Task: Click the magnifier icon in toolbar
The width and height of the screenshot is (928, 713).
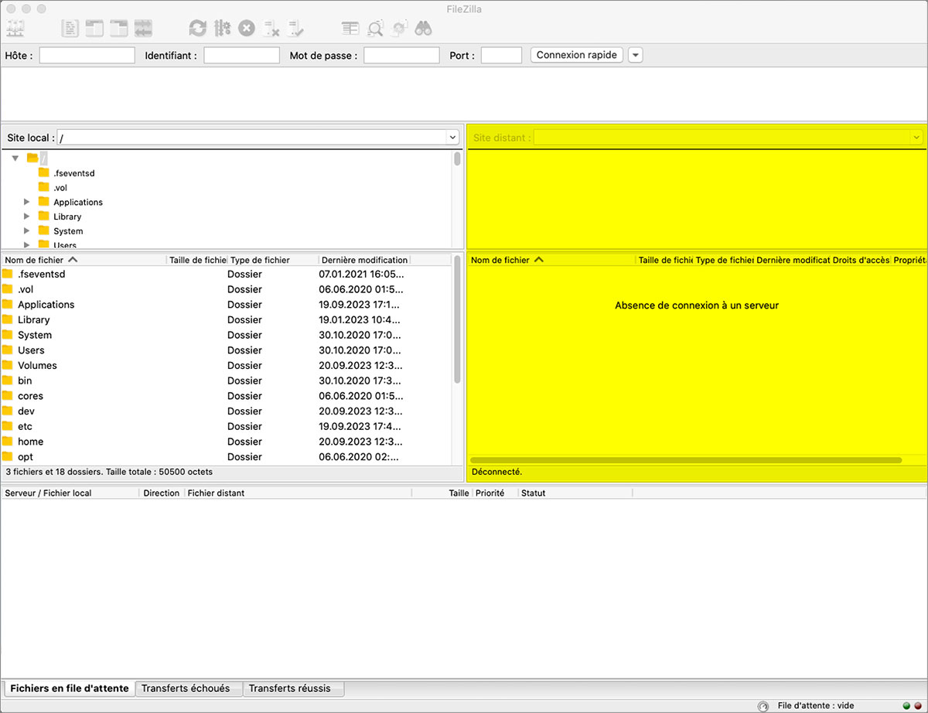Action: [x=375, y=29]
